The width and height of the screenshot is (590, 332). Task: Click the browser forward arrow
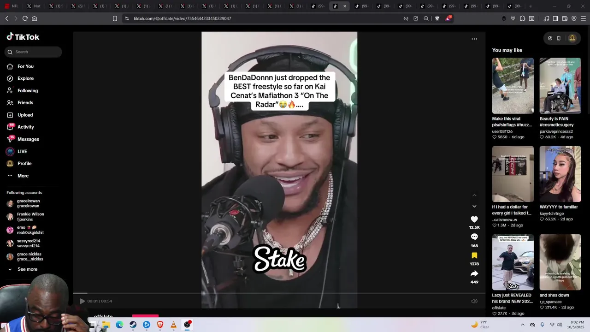click(x=16, y=18)
